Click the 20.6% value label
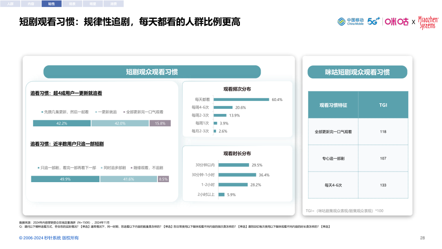Image resolution: width=442 pixels, height=249 pixels. 240,107
